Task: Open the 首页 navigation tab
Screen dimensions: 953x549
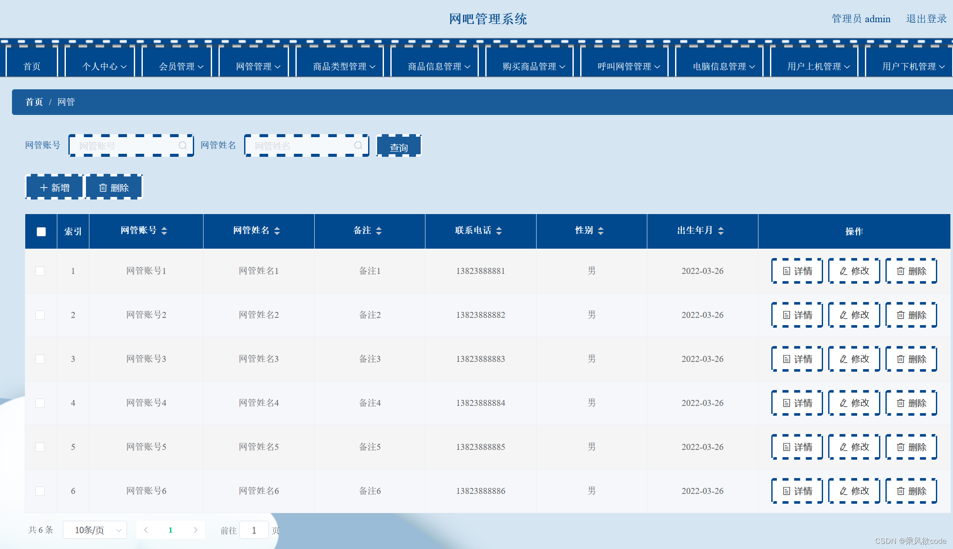Action: pos(32,67)
